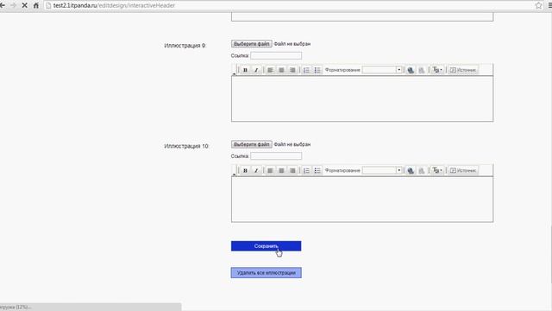Viewport: 552px width, 311px height.
Task: Align text left in Иллюстрация 9 editor
Action: point(270,70)
